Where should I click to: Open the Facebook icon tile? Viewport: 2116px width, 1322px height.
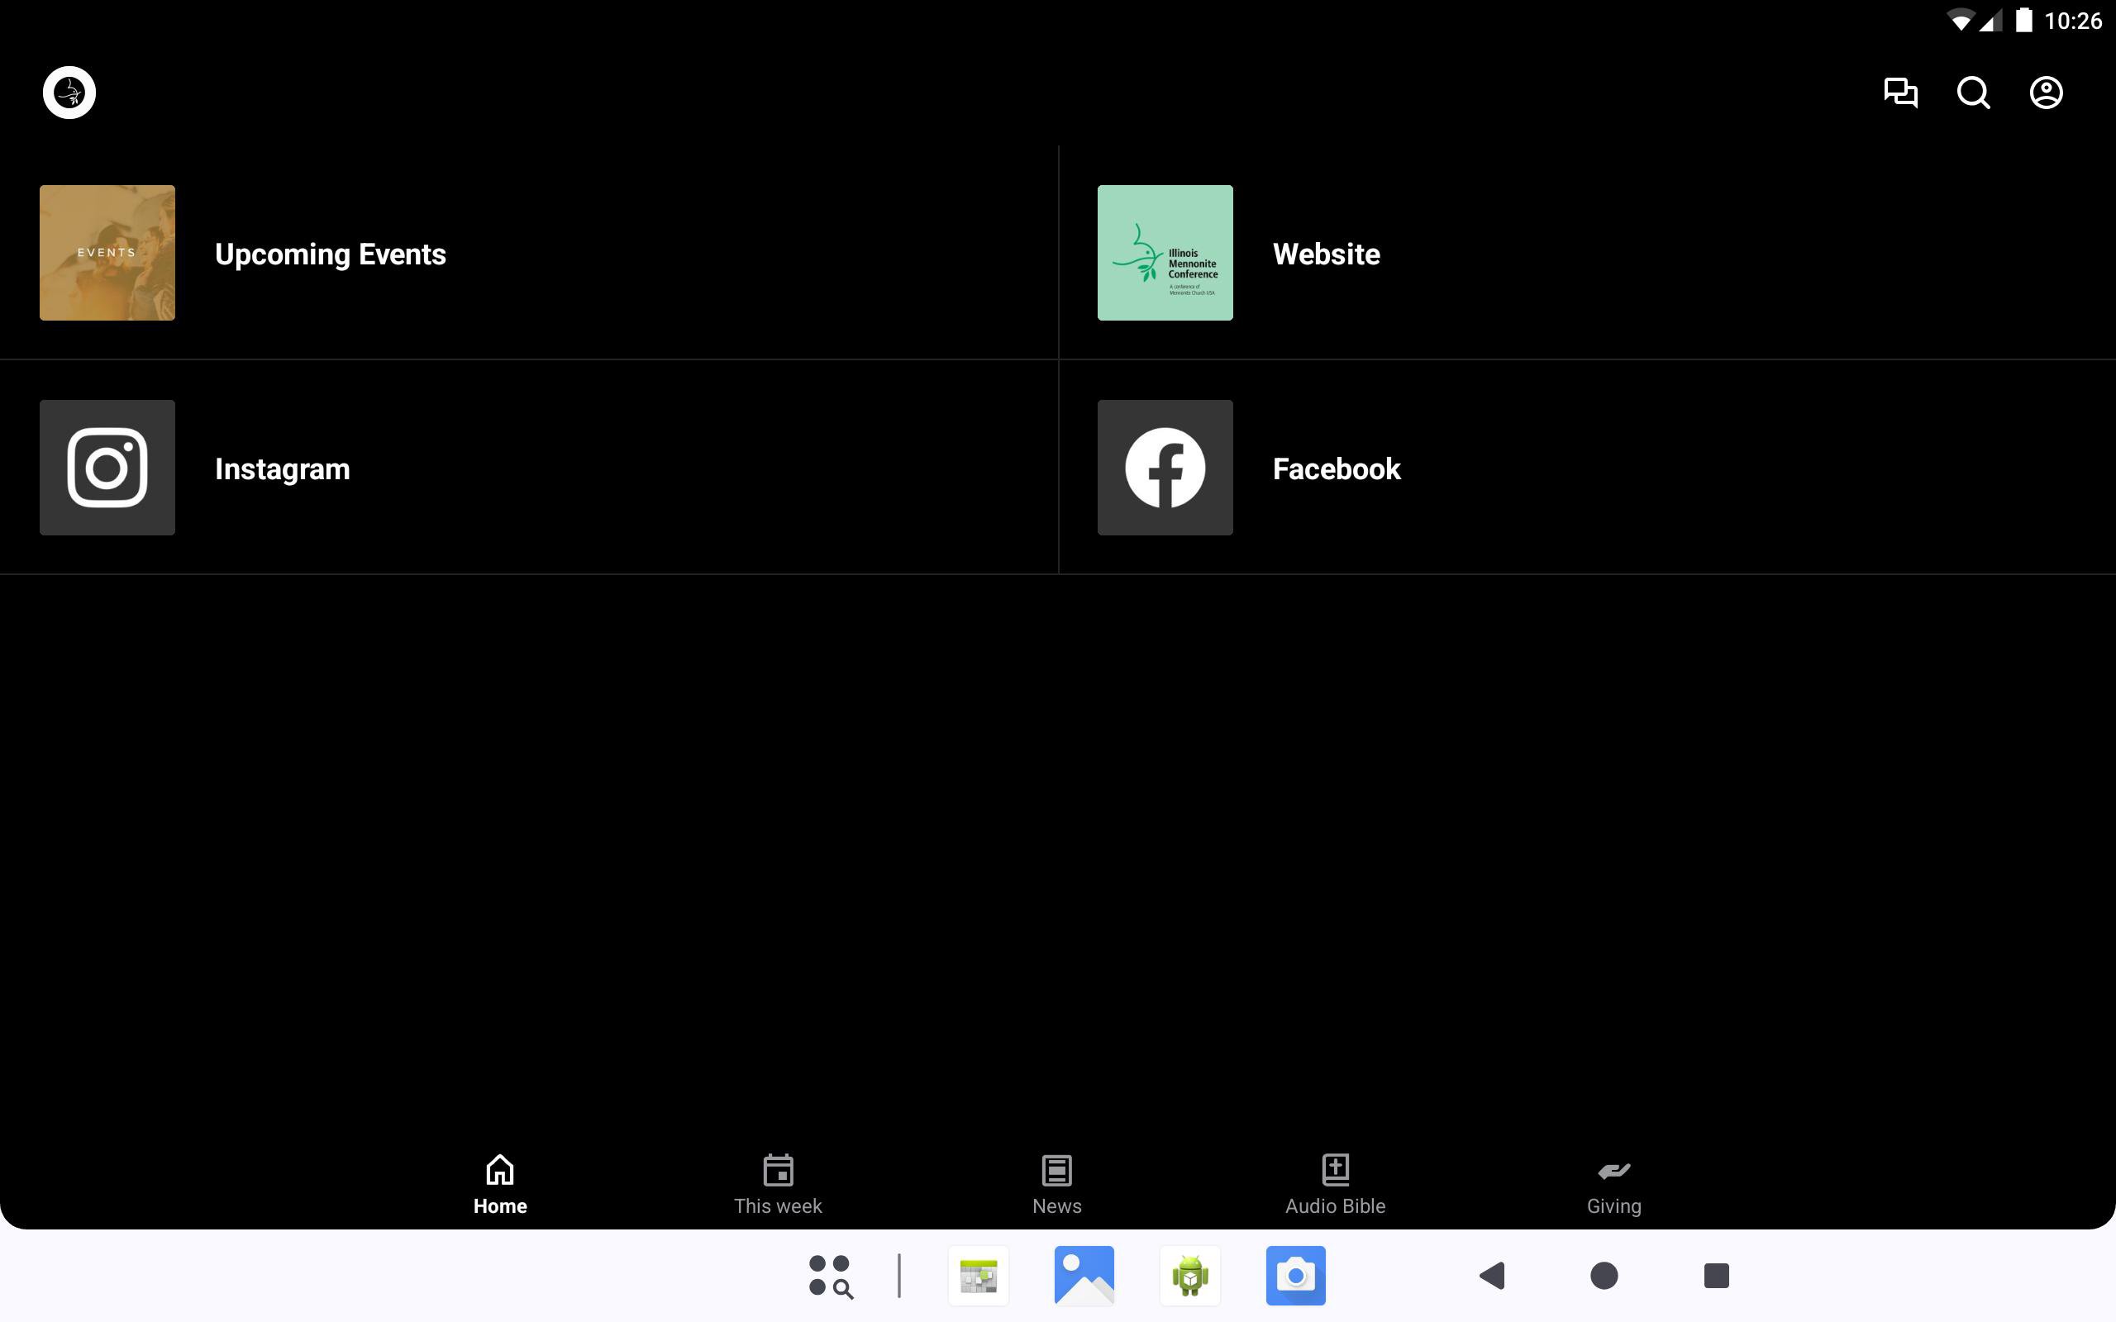tap(1165, 468)
